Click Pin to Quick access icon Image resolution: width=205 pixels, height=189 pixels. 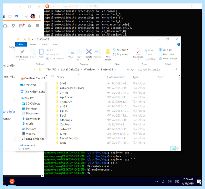coord(22,52)
